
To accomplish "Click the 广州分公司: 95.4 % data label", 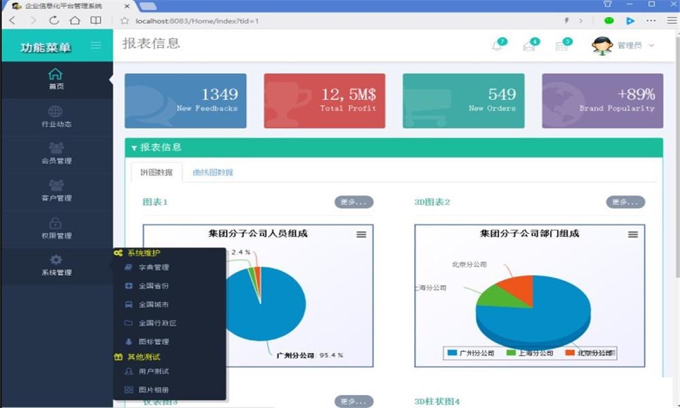I will (309, 355).
